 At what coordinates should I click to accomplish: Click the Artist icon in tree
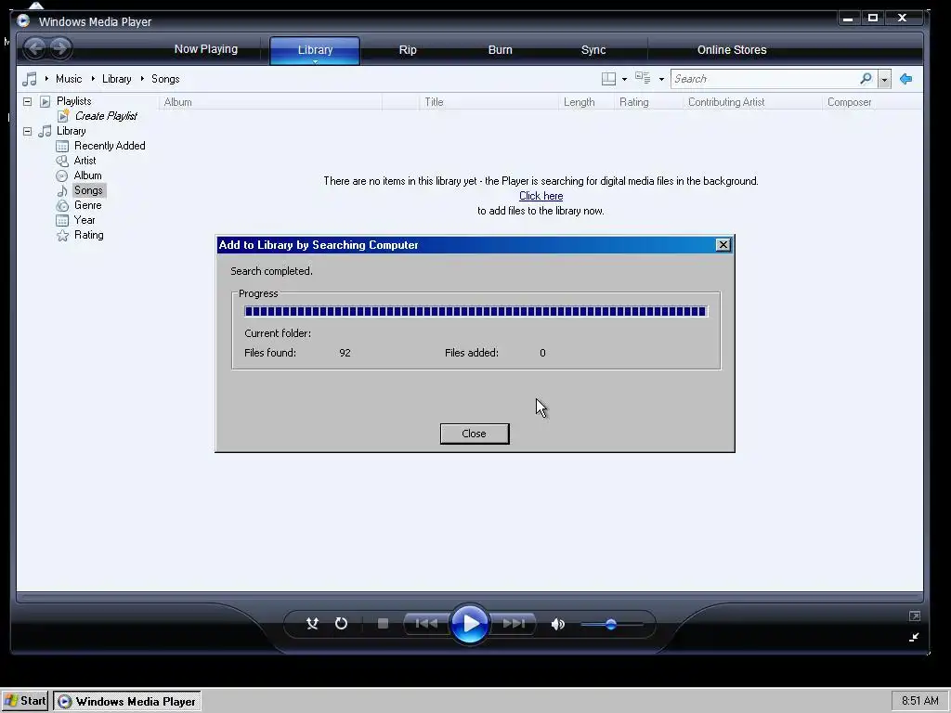[62, 161]
